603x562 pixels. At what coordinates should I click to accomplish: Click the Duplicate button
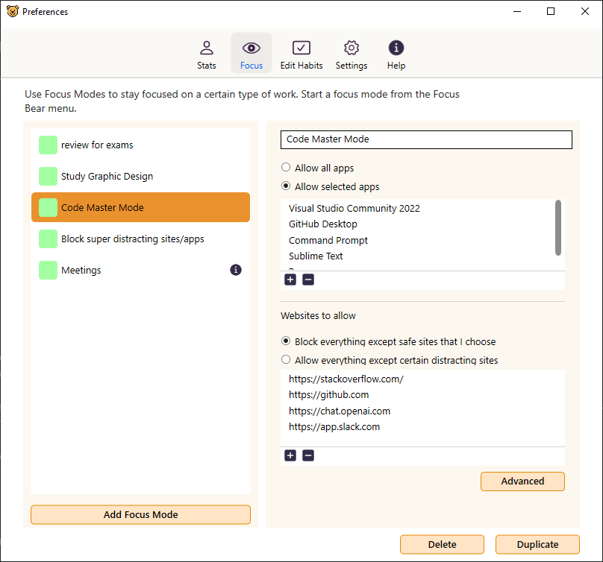537,544
